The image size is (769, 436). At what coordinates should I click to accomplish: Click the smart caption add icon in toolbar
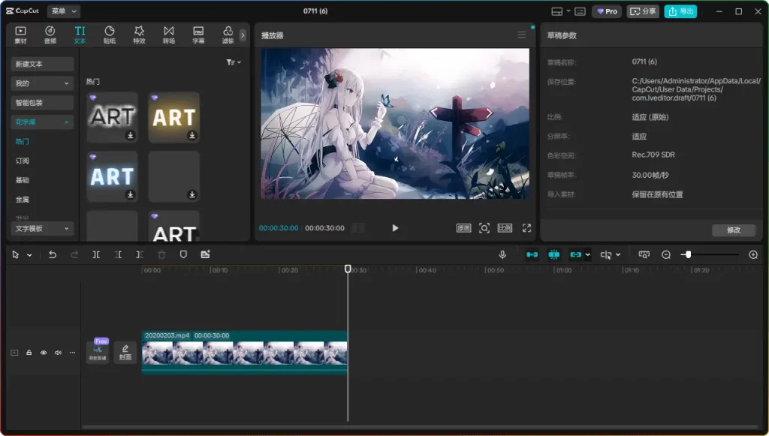(205, 254)
